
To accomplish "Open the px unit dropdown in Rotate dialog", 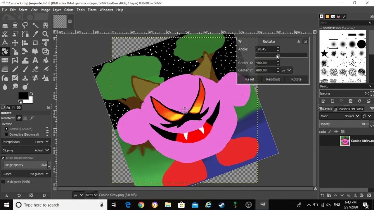I will [x=286, y=70].
